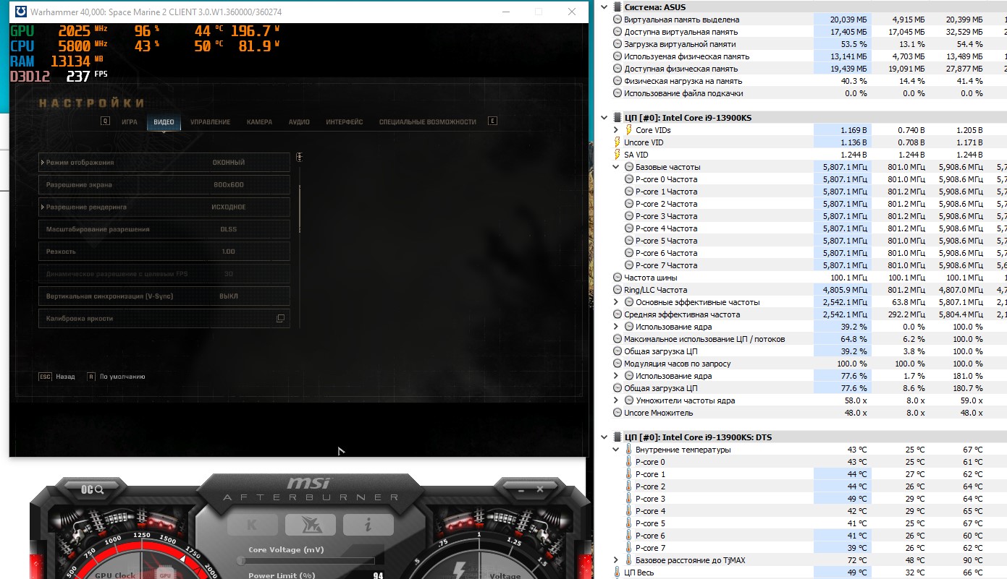Toggle the Вертикальная синхронизация (V-Sync) setting
1007x579 pixels.
point(164,296)
